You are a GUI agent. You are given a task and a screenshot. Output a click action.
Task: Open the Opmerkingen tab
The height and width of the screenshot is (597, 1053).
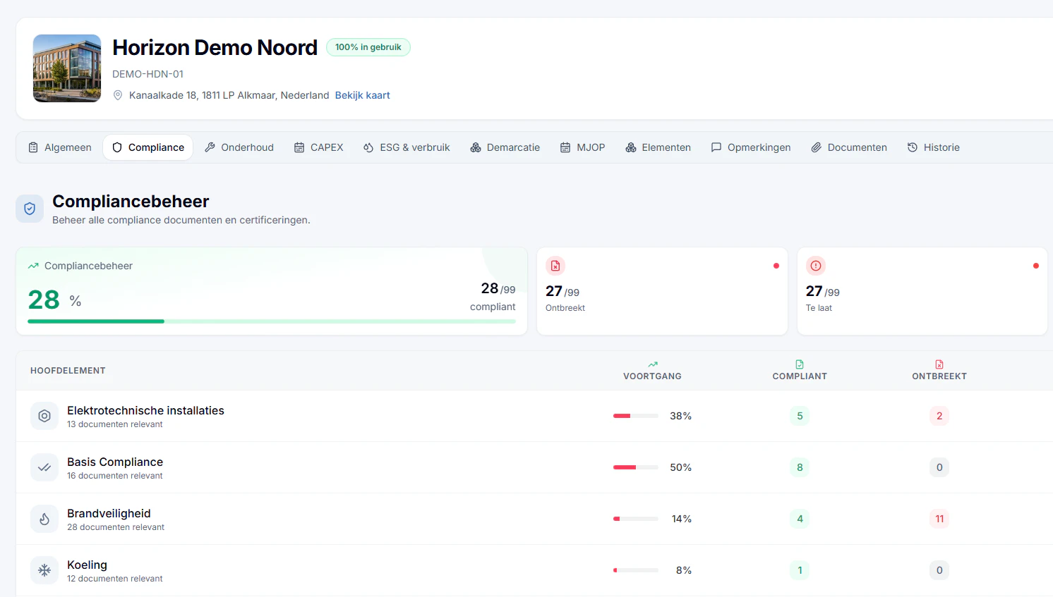coord(751,147)
